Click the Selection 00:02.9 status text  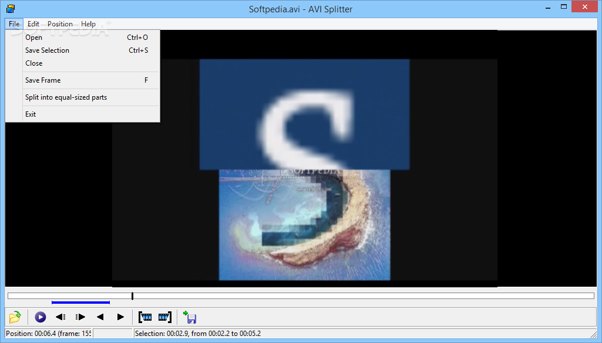[x=198, y=334]
